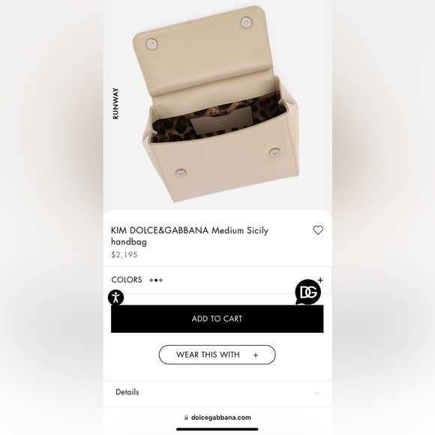Click the plus sign in Wear This With
This screenshot has width=435, height=435.
(x=256, y=355)
